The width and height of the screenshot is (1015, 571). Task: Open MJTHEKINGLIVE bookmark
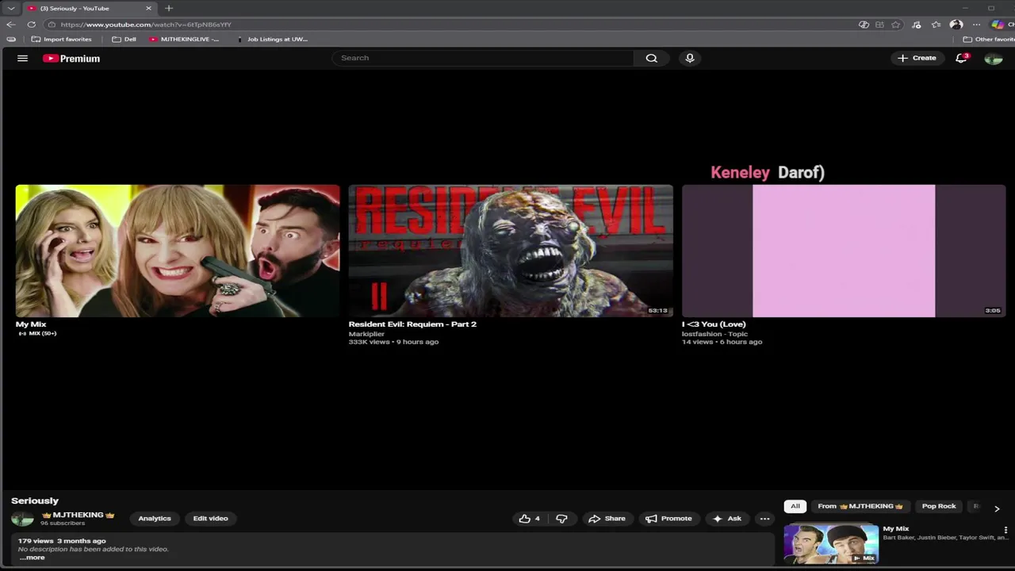pyautogui.click(x=184, y=39)
